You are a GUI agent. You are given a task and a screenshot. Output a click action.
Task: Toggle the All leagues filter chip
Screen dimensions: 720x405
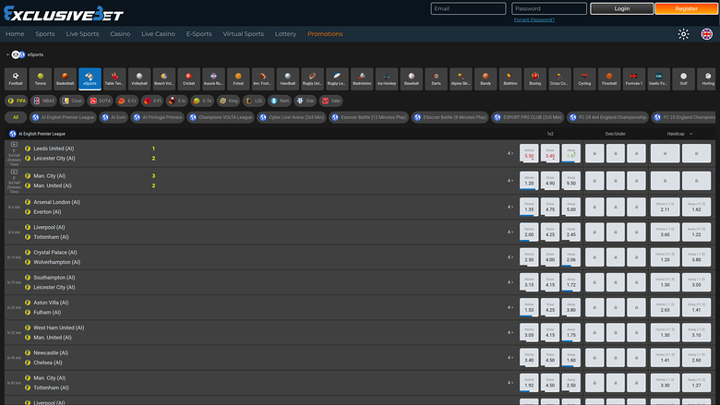14,117
